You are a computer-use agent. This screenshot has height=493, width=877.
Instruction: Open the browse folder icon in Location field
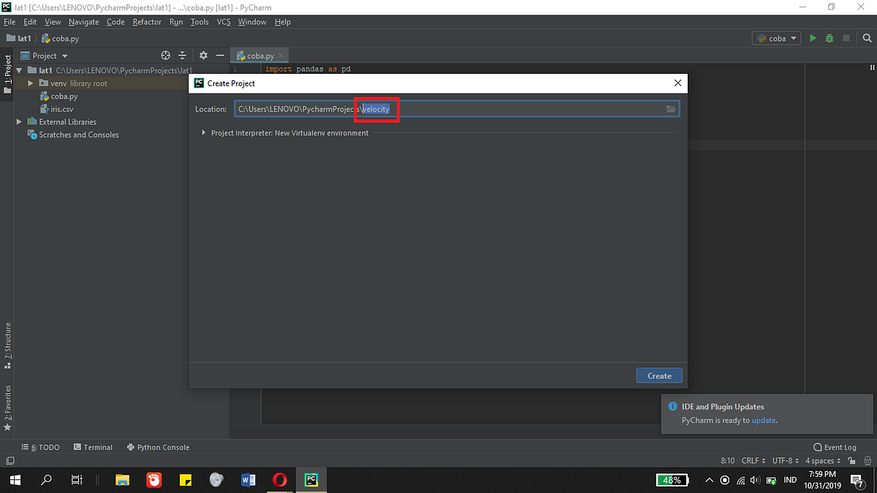671,108
